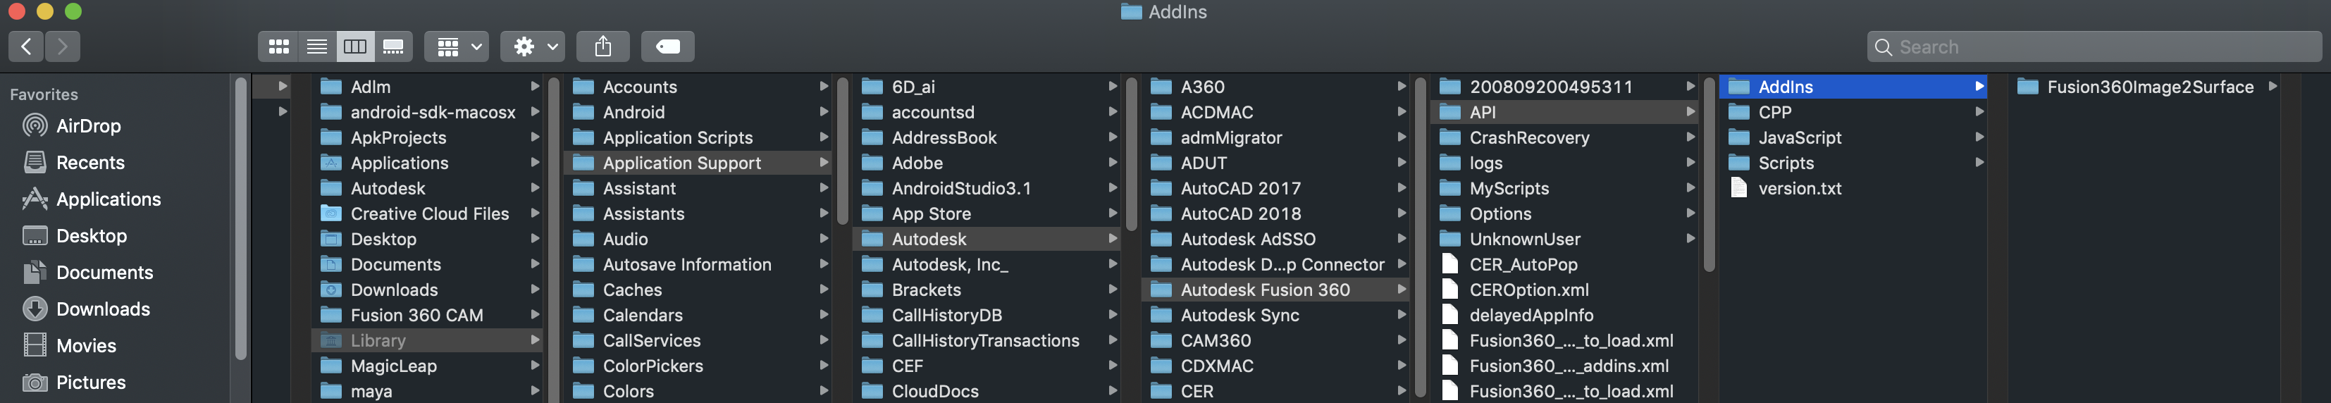Open the gear Action menu
Image resolution: width=2331 pixels, height=403 pixels.
(x=533, y=46)
